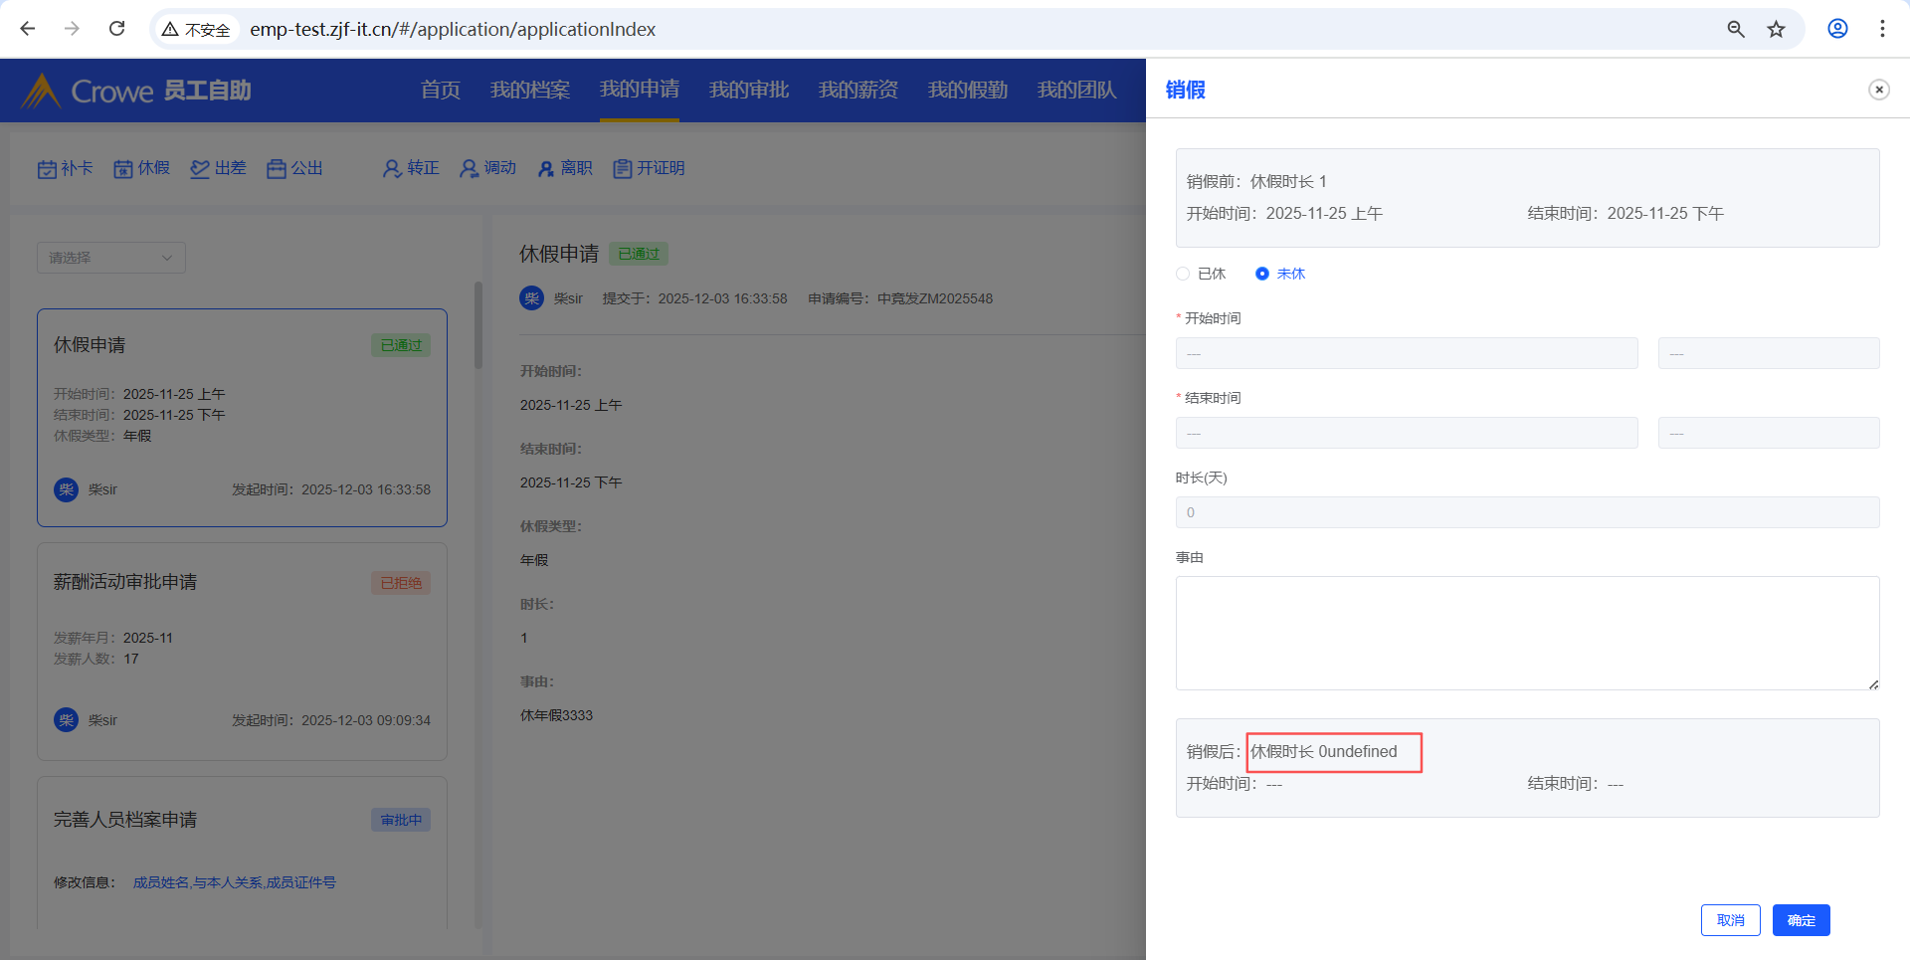1910x960 pixels.
Task: Click the 转正 person icon
Action: [x=392, y=169]
